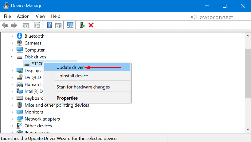
Task: Click the Update device driver toolbar icon
Action: pyautogui.click(x=82, y=25)
